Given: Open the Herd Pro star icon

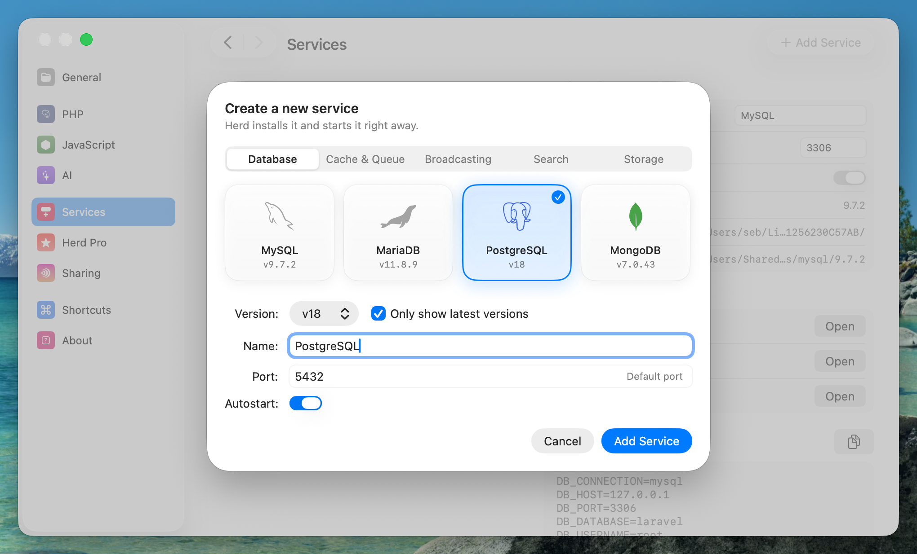Looking at the screenshot, I should [x=46, y=242].
